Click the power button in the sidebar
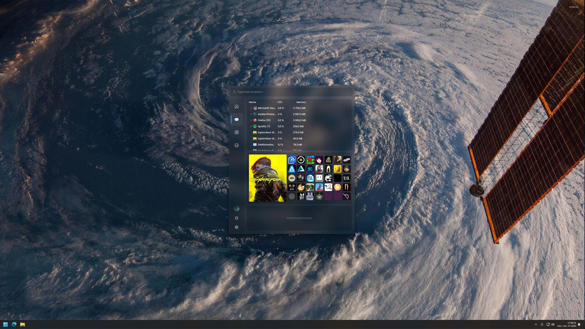This screenshot has width=585, height=329. coord(236,218)
